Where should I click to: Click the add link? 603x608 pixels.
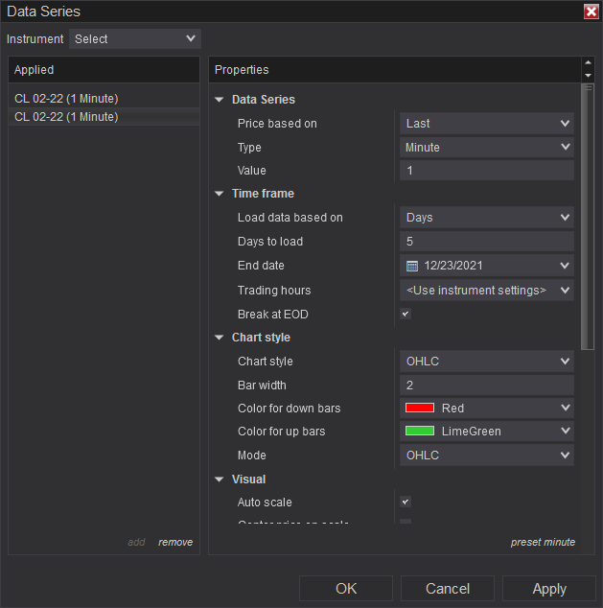(x=136, y=542)
